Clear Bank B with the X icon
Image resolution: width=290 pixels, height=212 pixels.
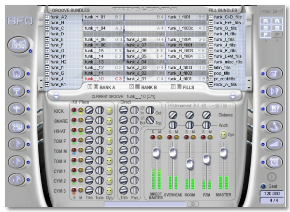131,87
